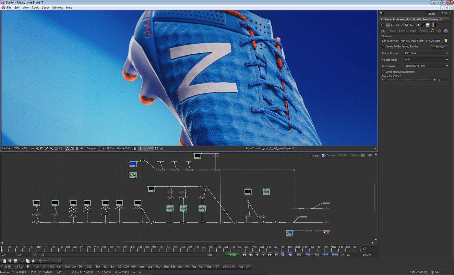454x275 pixels.
Task: Open the Output Format dropdown showing TIFF Files
Action: pyautogui.click(x=426, y=53)
